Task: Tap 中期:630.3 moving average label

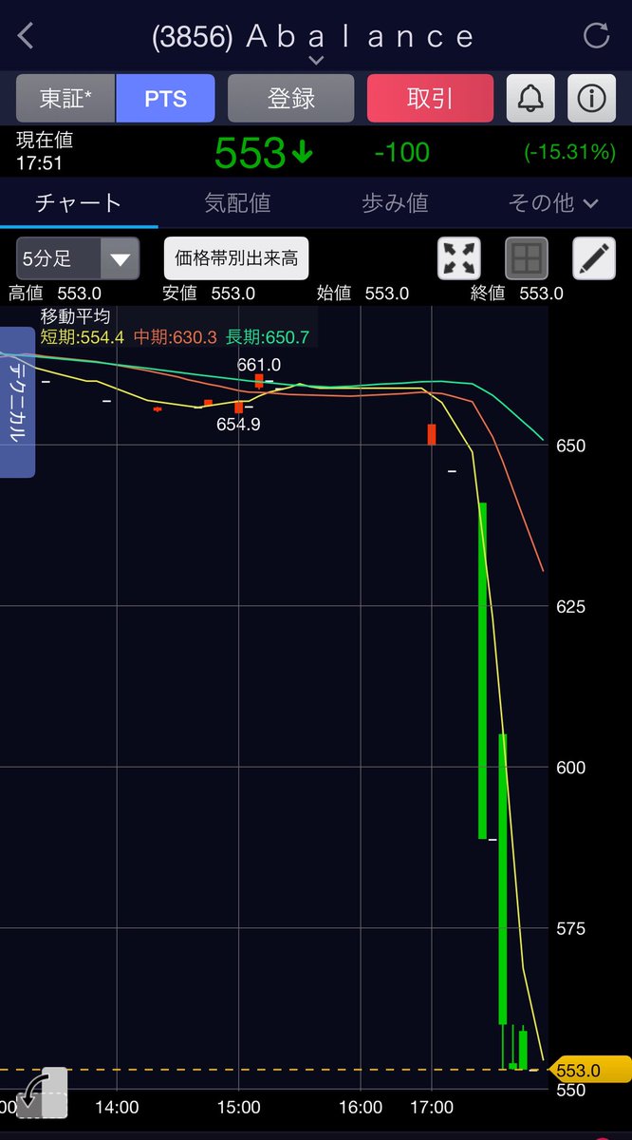Action: (176, 336)
